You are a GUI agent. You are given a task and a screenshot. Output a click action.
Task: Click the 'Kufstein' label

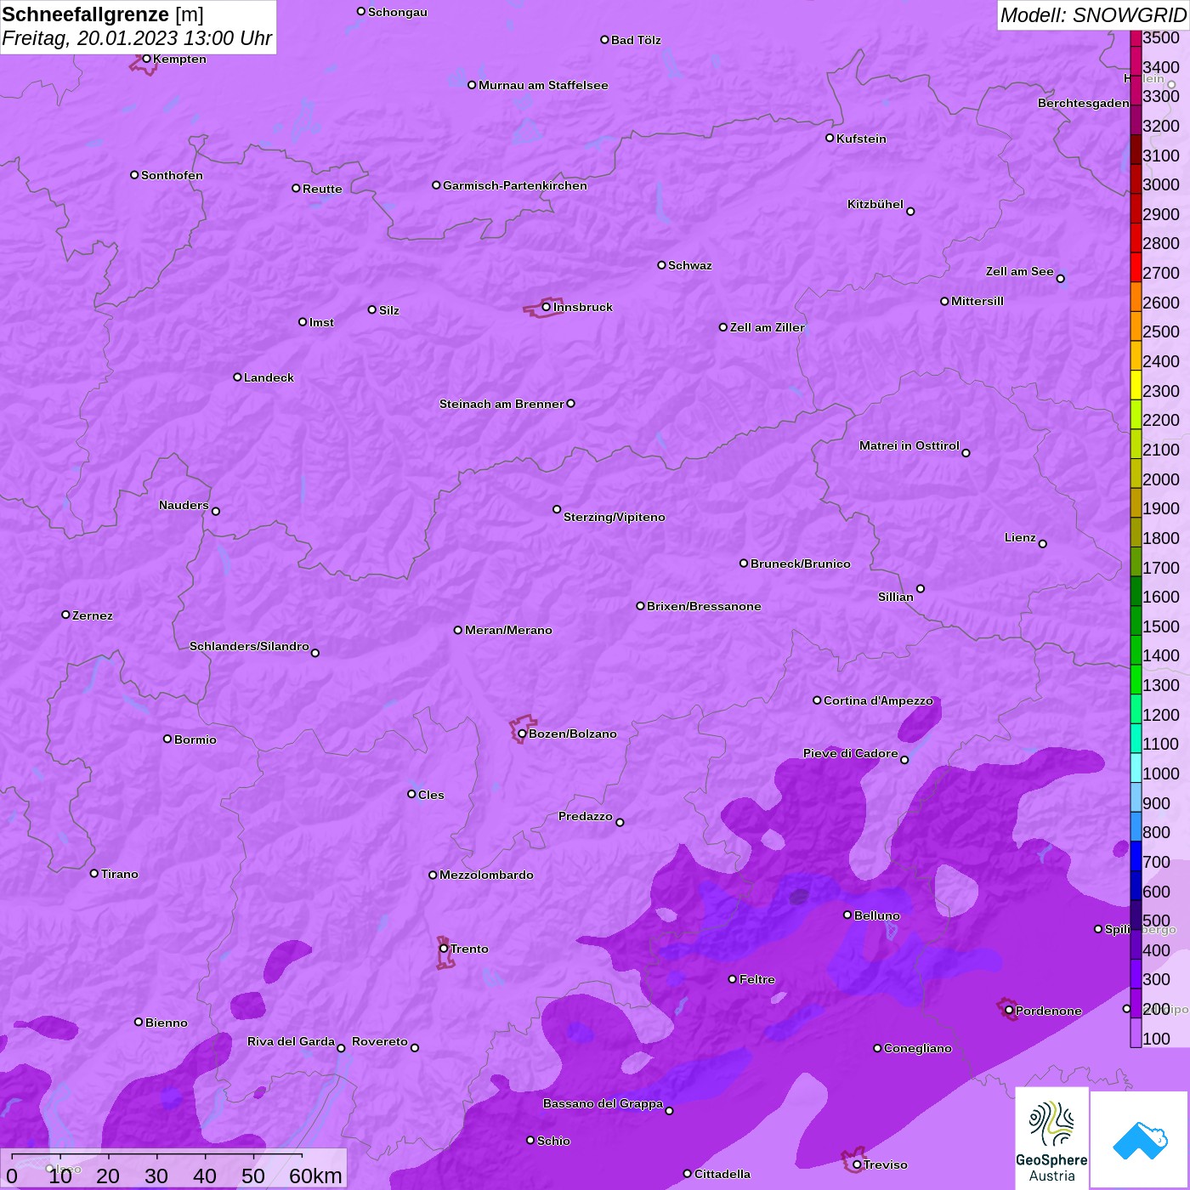click(x=861, y=139)
